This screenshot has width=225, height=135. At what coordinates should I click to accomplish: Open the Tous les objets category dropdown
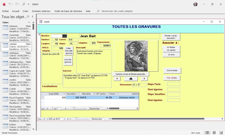tap(28, 17)
